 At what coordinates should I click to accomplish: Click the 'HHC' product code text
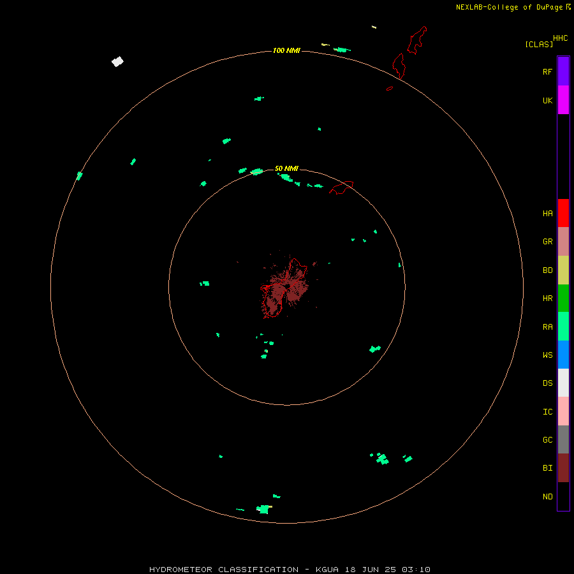point(561,38)
